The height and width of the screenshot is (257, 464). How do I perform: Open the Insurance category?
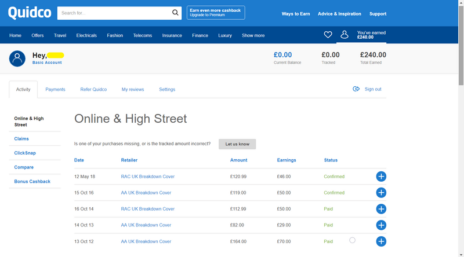pos(172,35)
